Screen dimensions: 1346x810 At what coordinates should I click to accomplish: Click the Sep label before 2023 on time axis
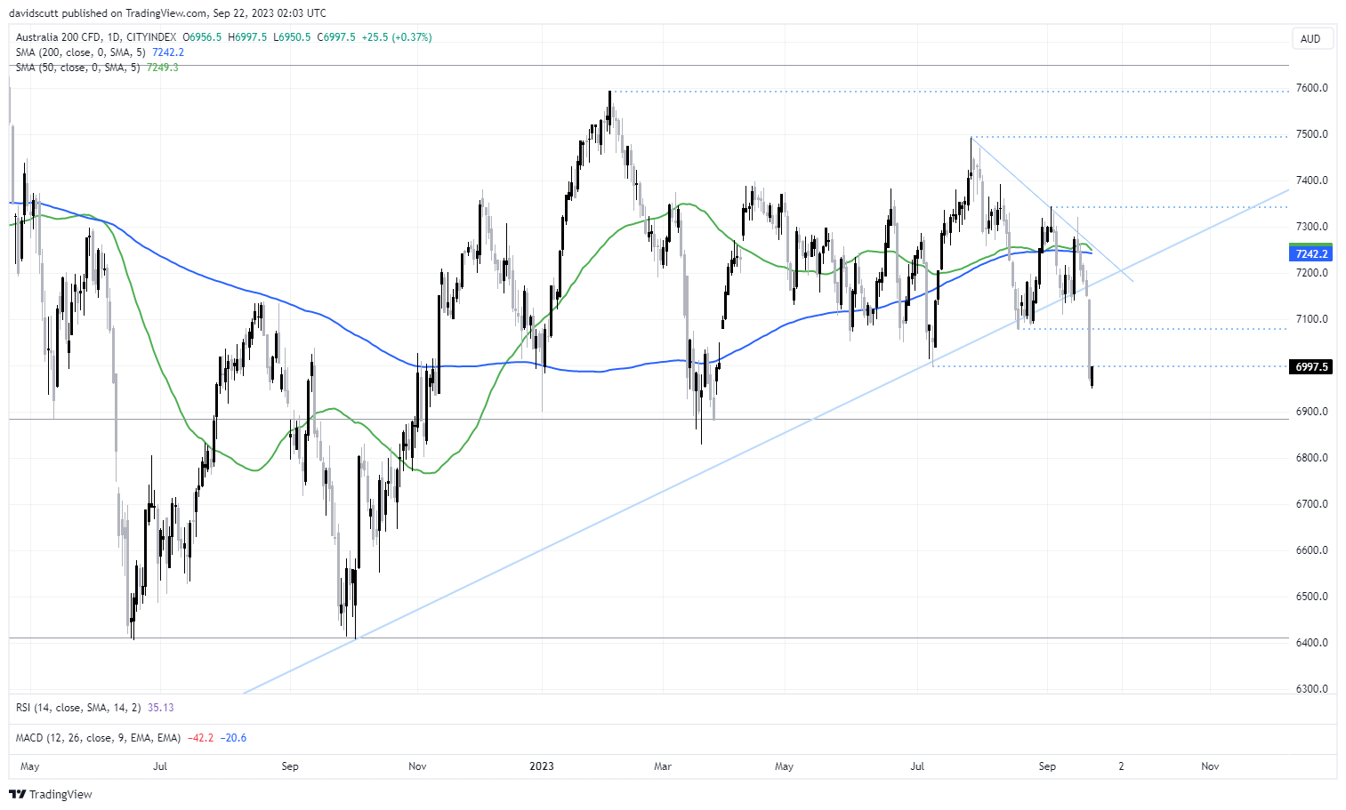tap(290, 766)
